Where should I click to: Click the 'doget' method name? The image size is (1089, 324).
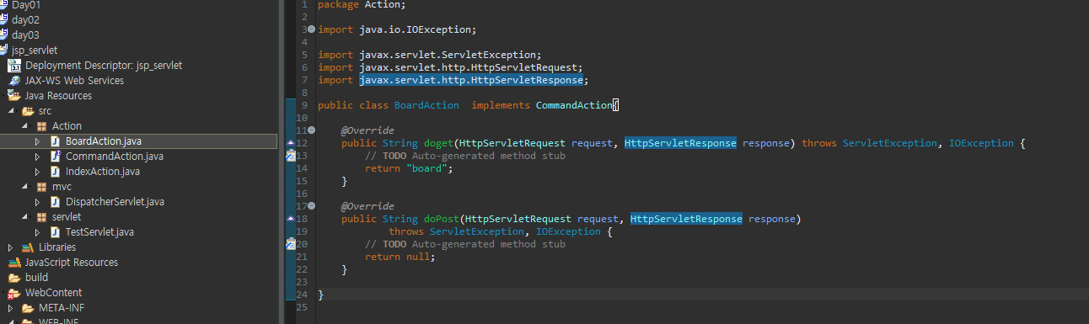(438, 143)
